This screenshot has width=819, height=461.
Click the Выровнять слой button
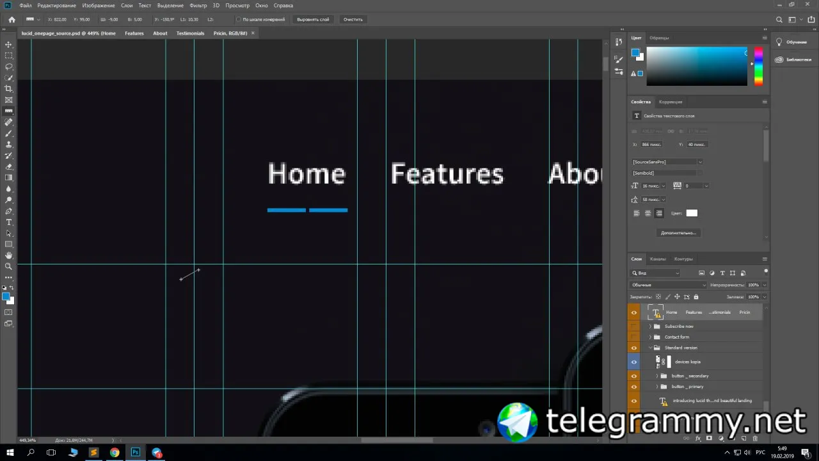314,20
